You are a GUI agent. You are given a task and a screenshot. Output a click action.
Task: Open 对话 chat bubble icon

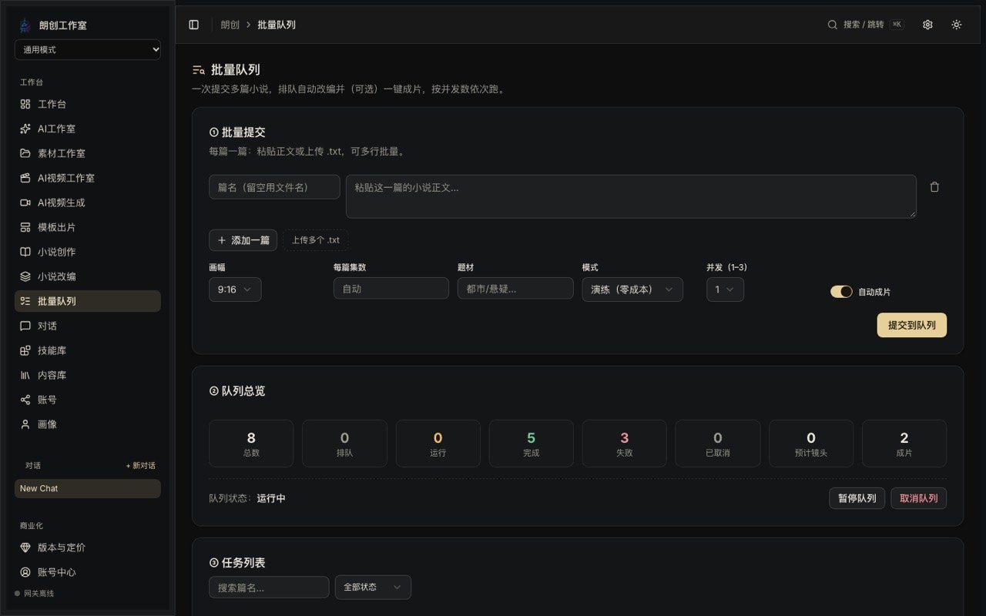click(25, 326)
